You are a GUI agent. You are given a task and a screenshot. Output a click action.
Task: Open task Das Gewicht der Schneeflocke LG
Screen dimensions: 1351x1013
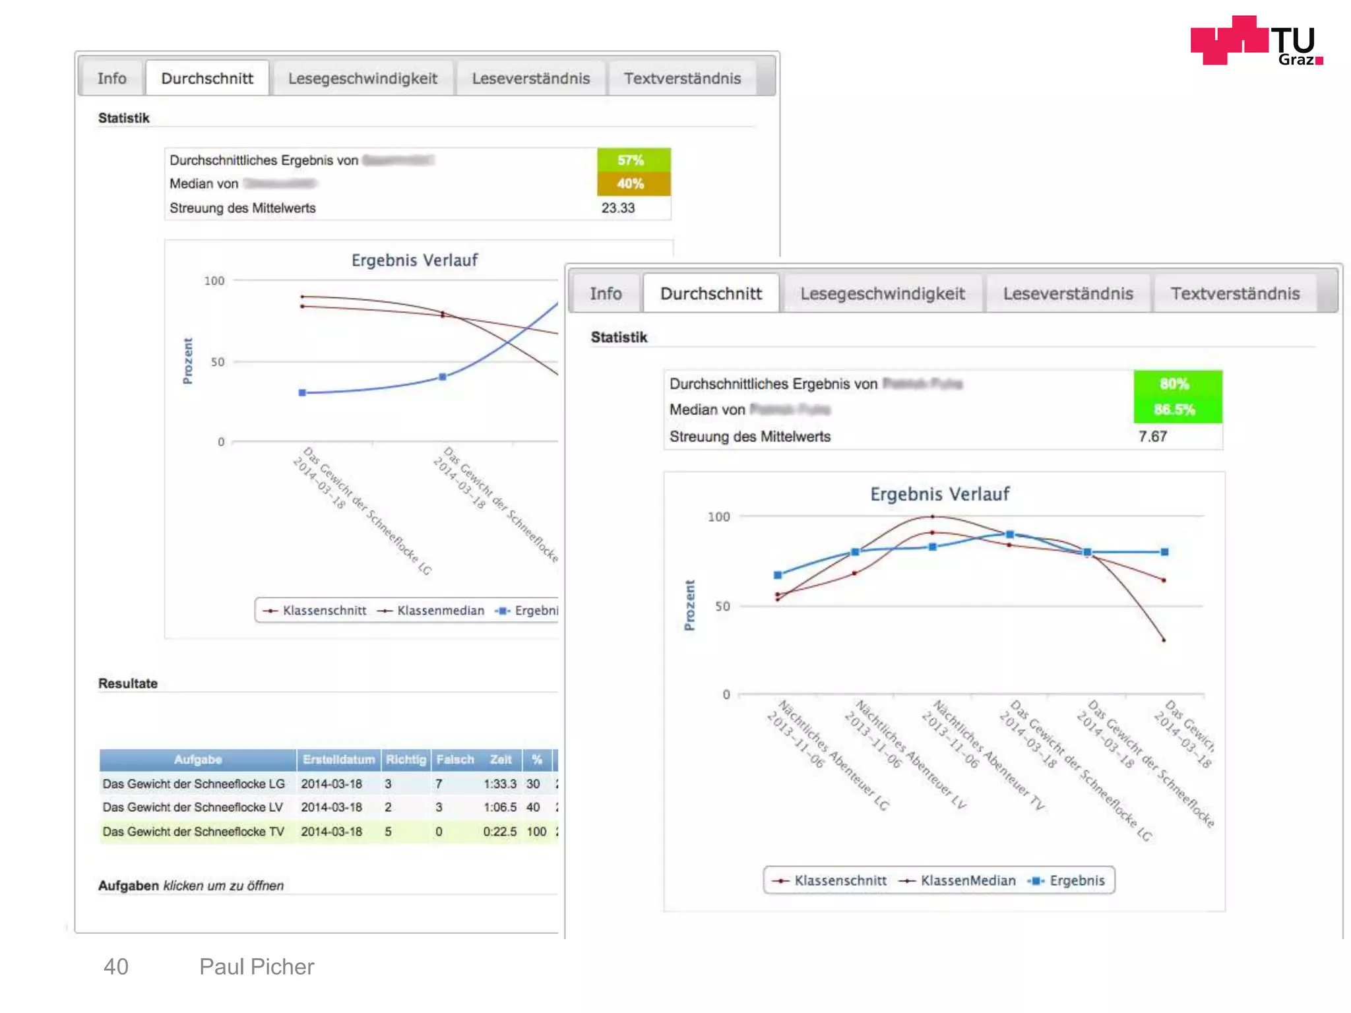pyautogui.click(x=193, y=783)
